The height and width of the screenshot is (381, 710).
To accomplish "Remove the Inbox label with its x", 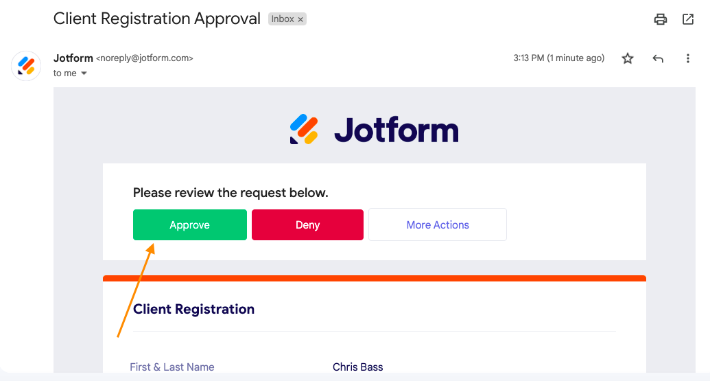I will (x=300, y=20).
